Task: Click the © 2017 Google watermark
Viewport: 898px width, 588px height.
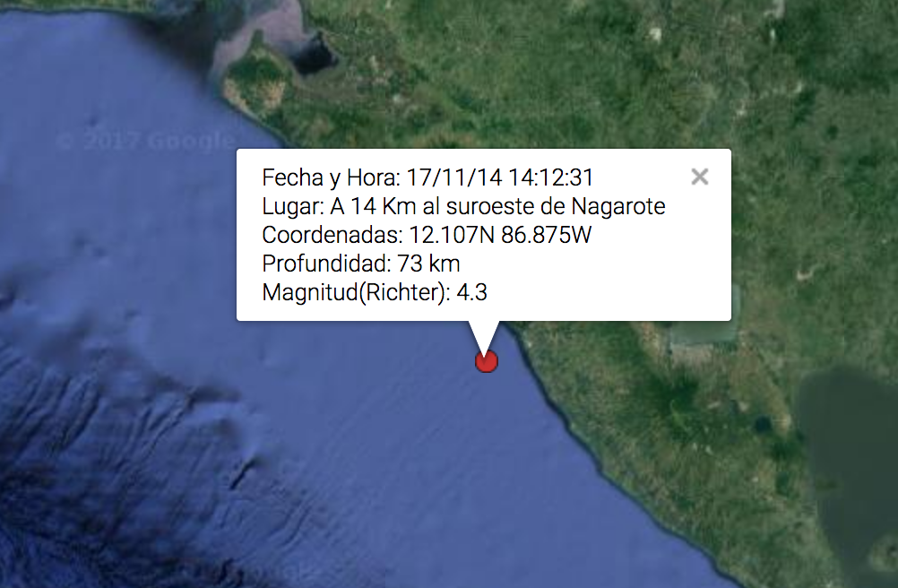Action: click(145, 141)
